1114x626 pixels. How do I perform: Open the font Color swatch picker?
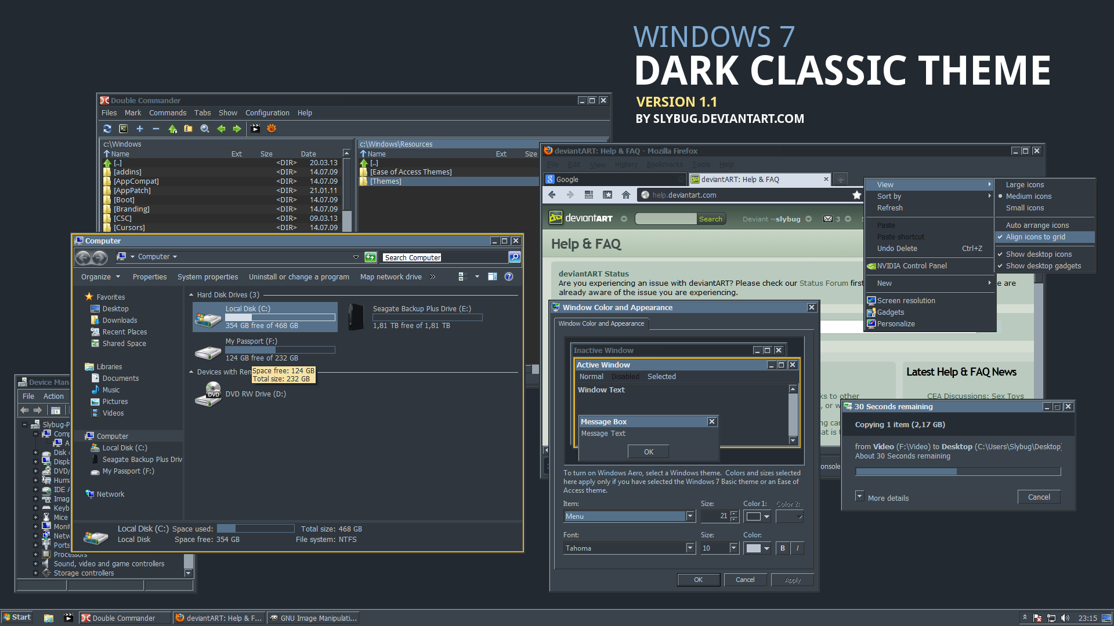(758, 548)
